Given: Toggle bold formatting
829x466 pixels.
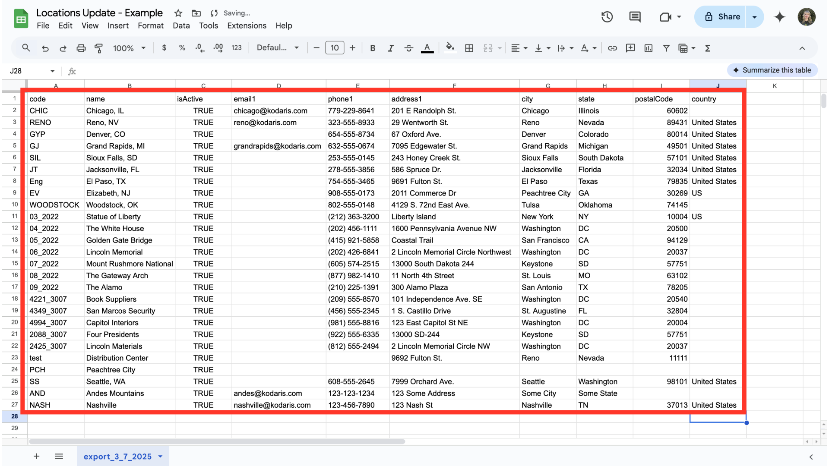Looking at the screenshot, I should tap(373, 48).
